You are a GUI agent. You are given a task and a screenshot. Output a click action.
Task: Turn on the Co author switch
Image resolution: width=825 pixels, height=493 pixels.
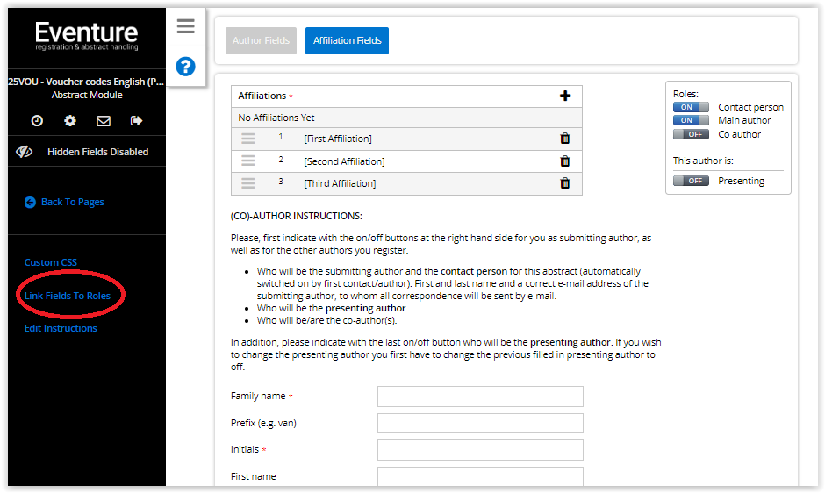click(691, 134)
